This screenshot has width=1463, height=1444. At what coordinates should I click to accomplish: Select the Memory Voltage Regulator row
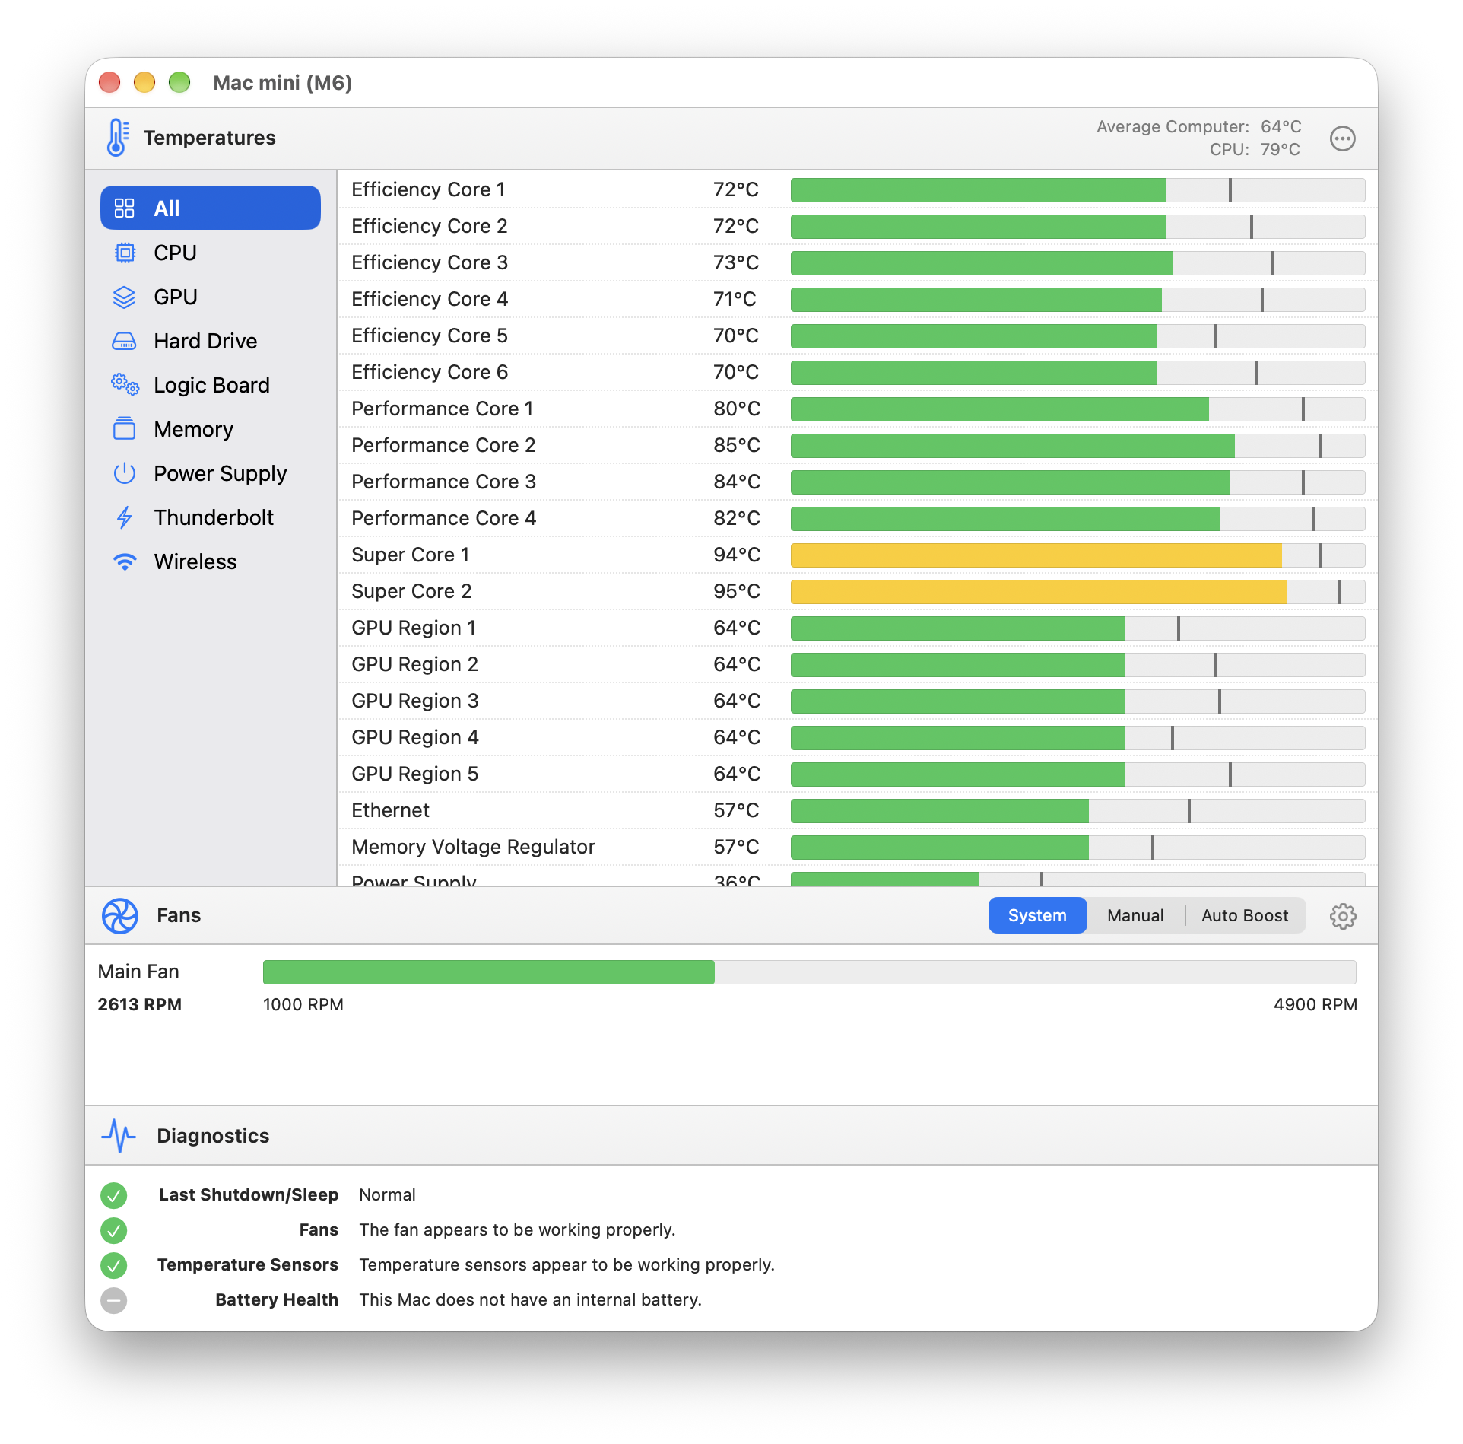click(857, 847)
